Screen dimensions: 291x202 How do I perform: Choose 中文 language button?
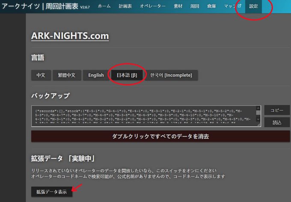click(x=41, y=75)
